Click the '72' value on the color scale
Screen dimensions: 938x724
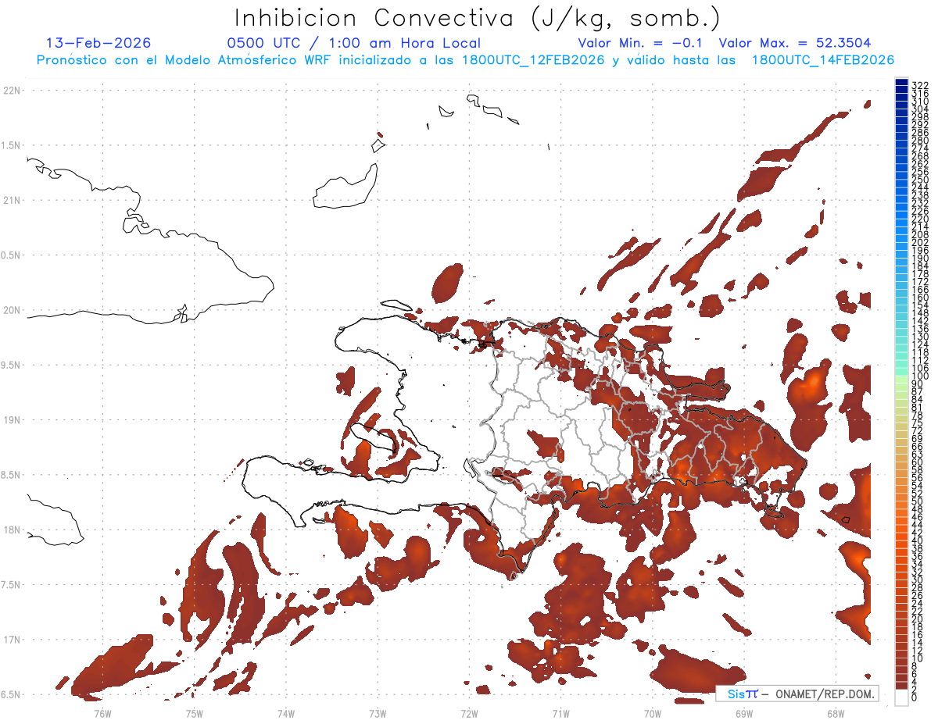coord(918,430)
